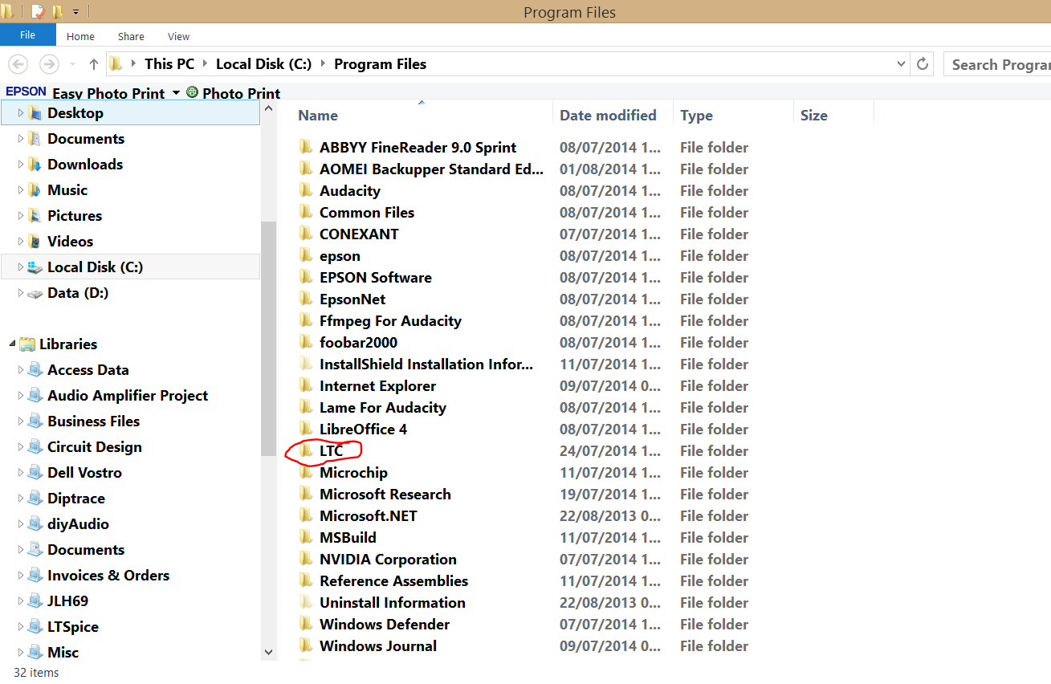Select the LibreOffice 4 folder icon
Viewport: 1051px width, 684px height.
point(305,429)
